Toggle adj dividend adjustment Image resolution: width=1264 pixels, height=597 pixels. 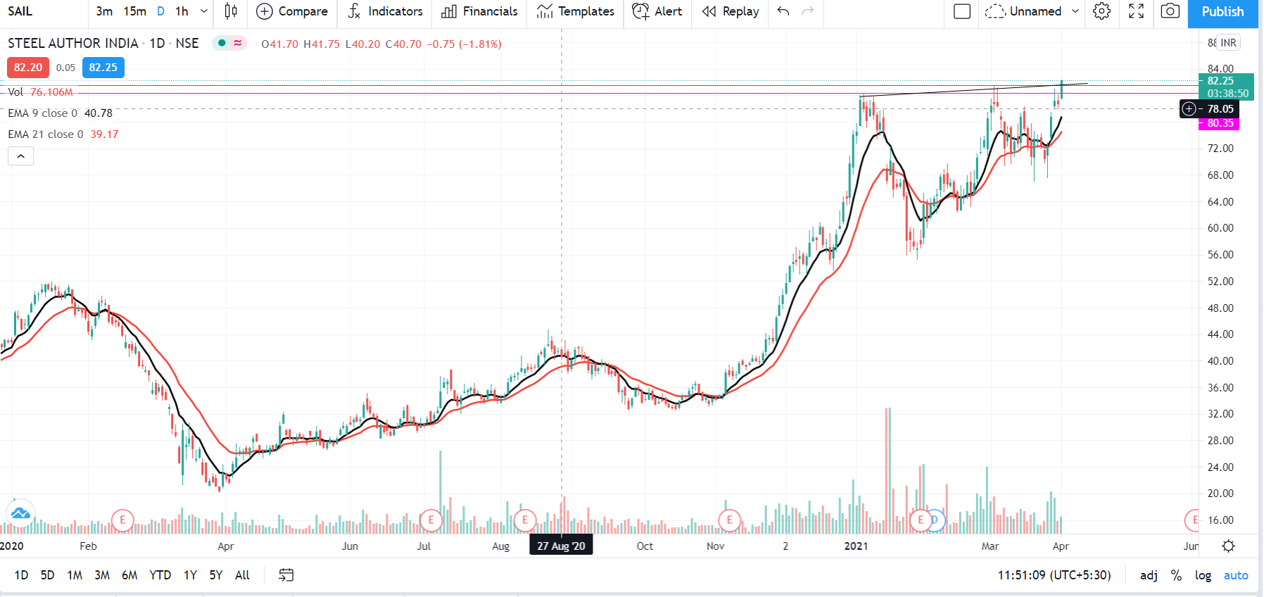[x=1149, y=575]
